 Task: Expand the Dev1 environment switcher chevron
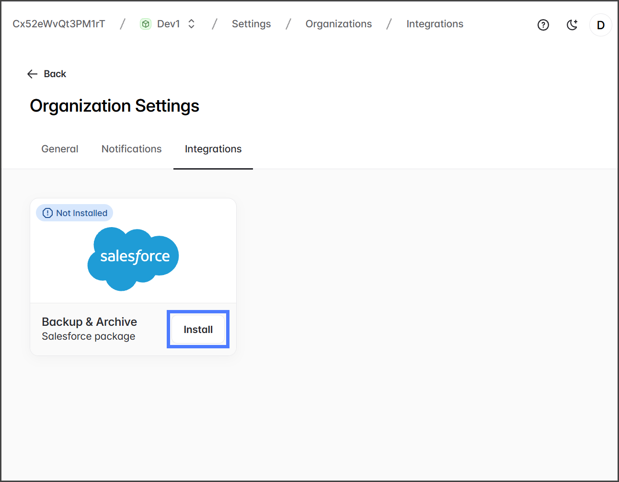192,24
